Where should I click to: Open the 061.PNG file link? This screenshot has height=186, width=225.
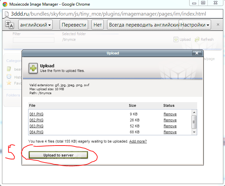point(36,114)
